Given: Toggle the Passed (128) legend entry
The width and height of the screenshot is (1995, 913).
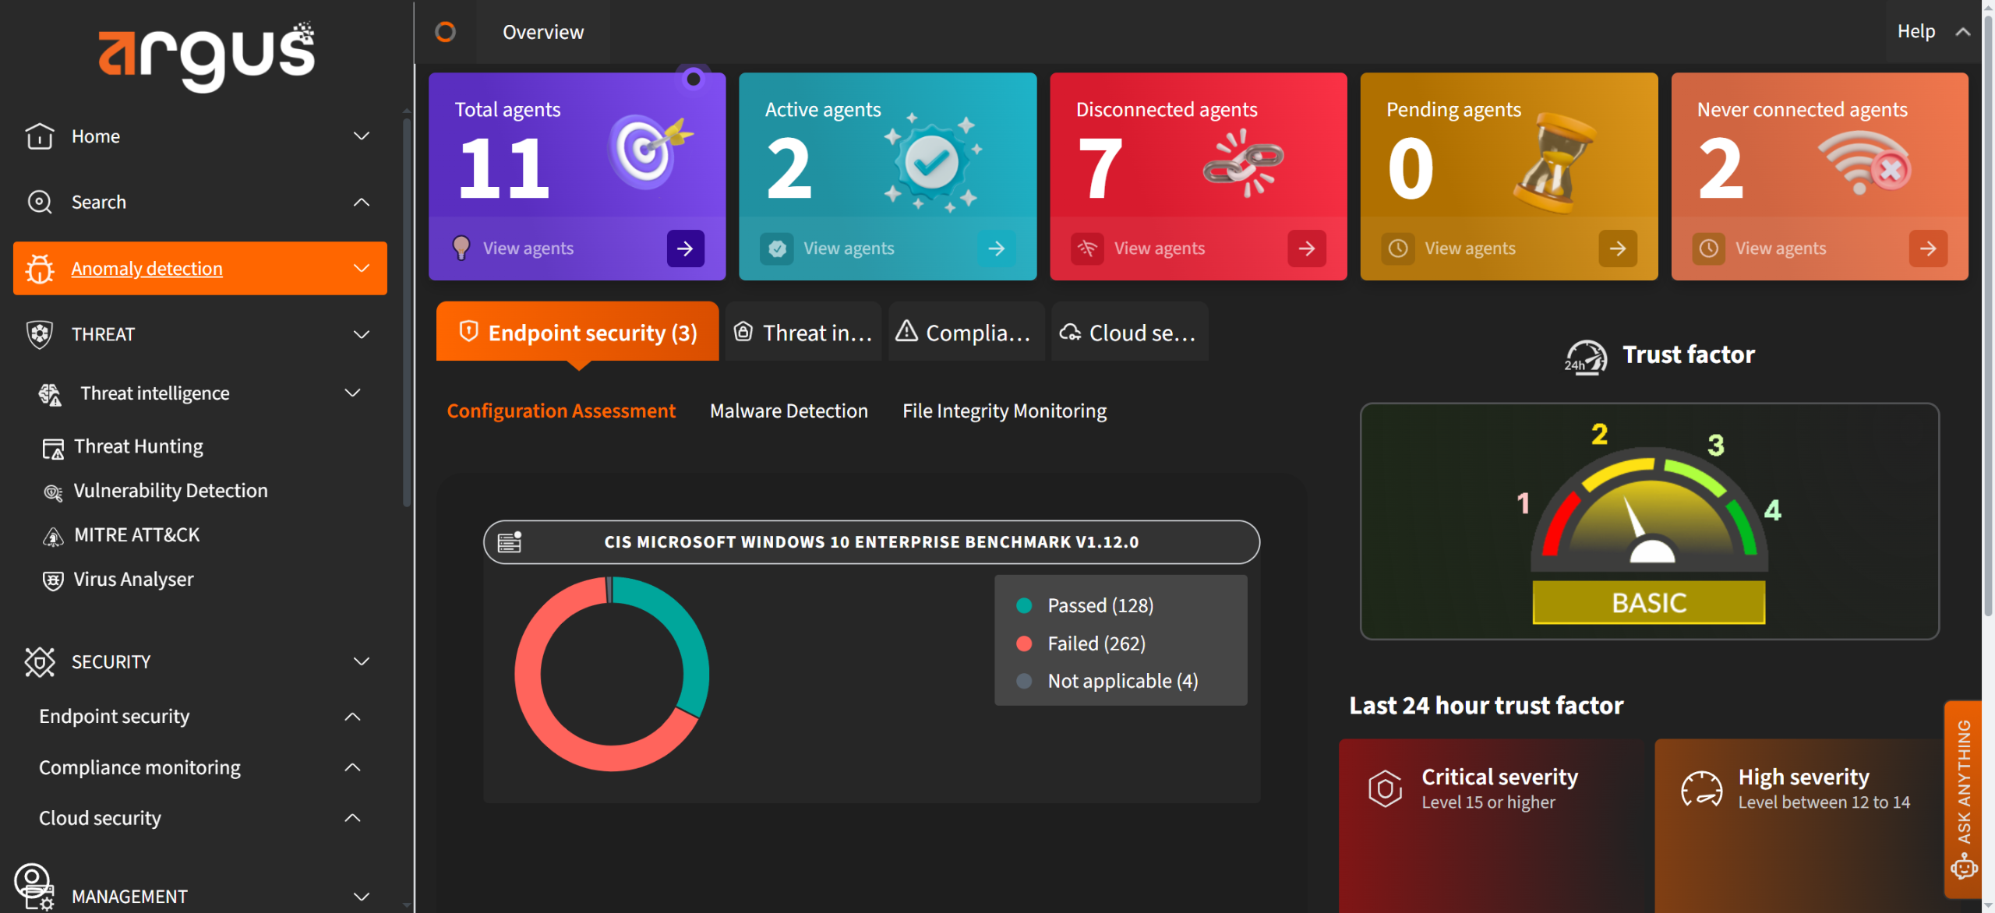Looking at the screenshot, I should (1100, 605).
